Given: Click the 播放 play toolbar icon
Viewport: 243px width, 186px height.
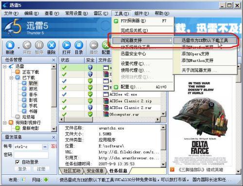Looking at the screenshot, I should [x=94, y=47].
